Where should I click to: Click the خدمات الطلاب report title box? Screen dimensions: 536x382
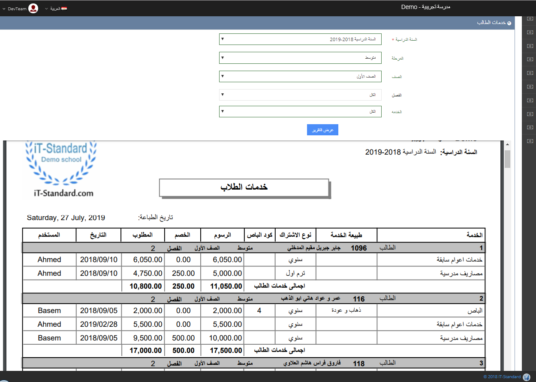[244, 188]
